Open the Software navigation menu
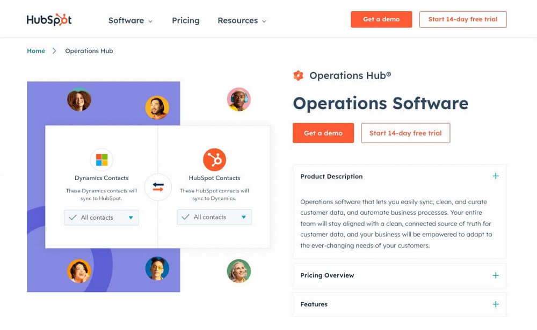537x330 pixels. (x=130, y=20)
